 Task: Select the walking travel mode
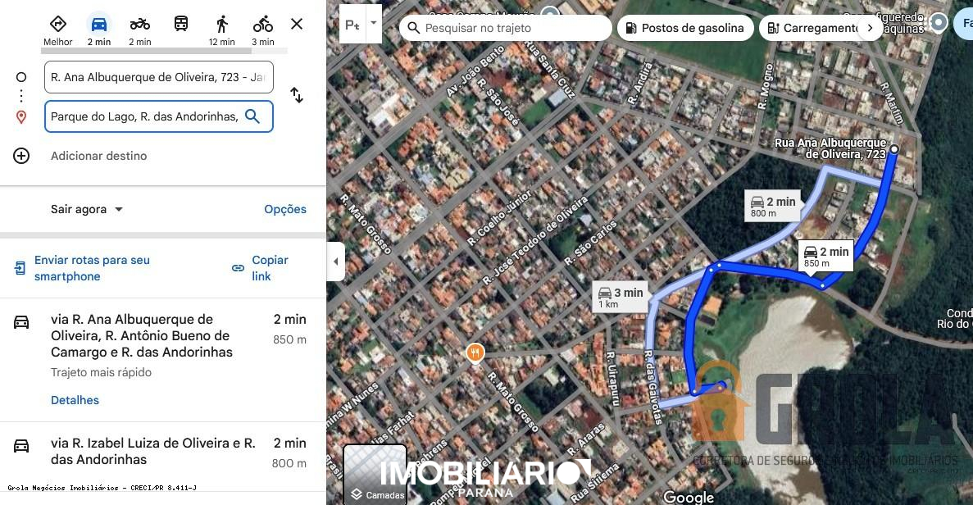click(221, 25)
